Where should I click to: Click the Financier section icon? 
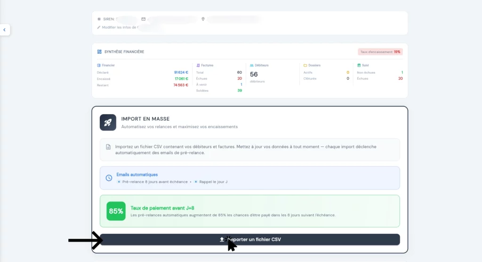tap(98, 65)
